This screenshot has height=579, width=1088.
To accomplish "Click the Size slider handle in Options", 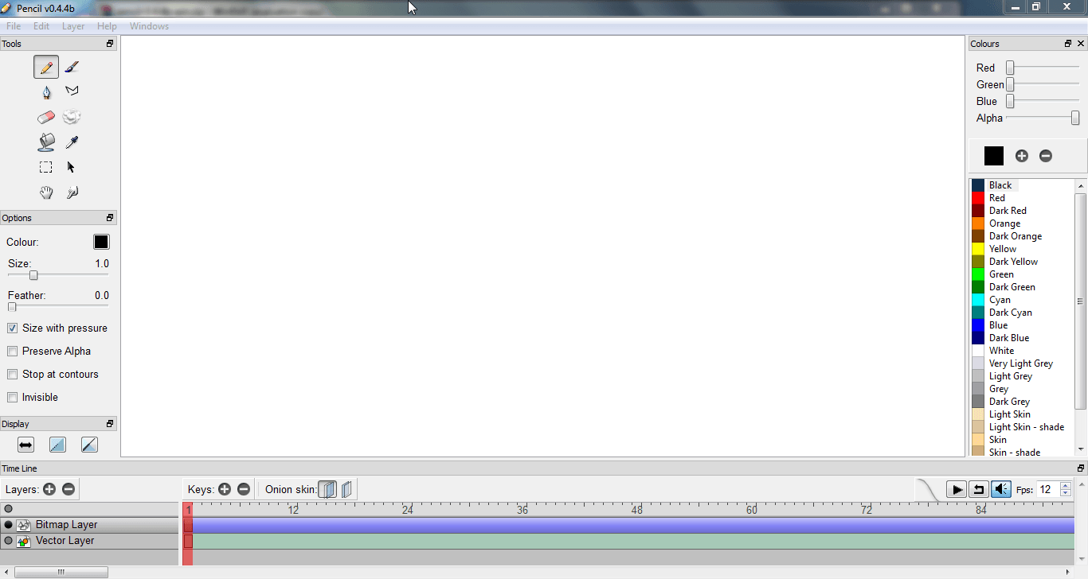I will pyautogui.click(x=33, y=275).
